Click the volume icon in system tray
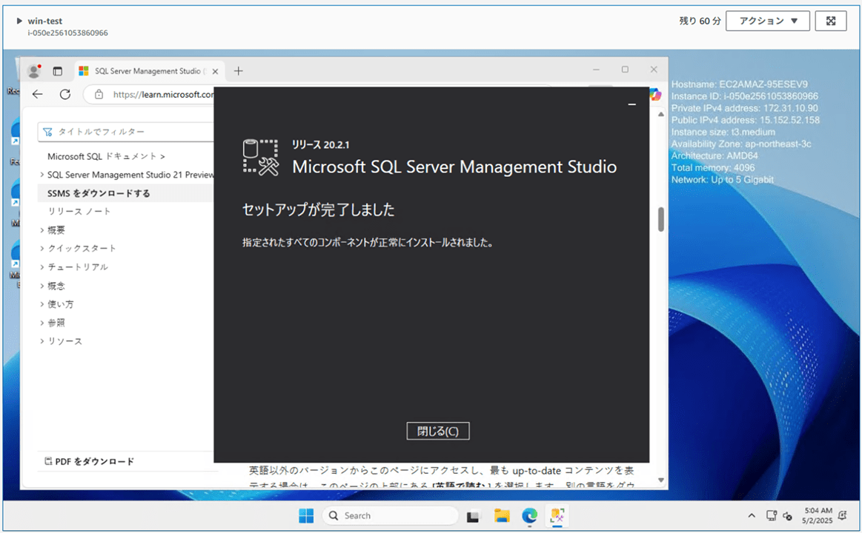Screen dimensions: 862x533 coord(787,516)
